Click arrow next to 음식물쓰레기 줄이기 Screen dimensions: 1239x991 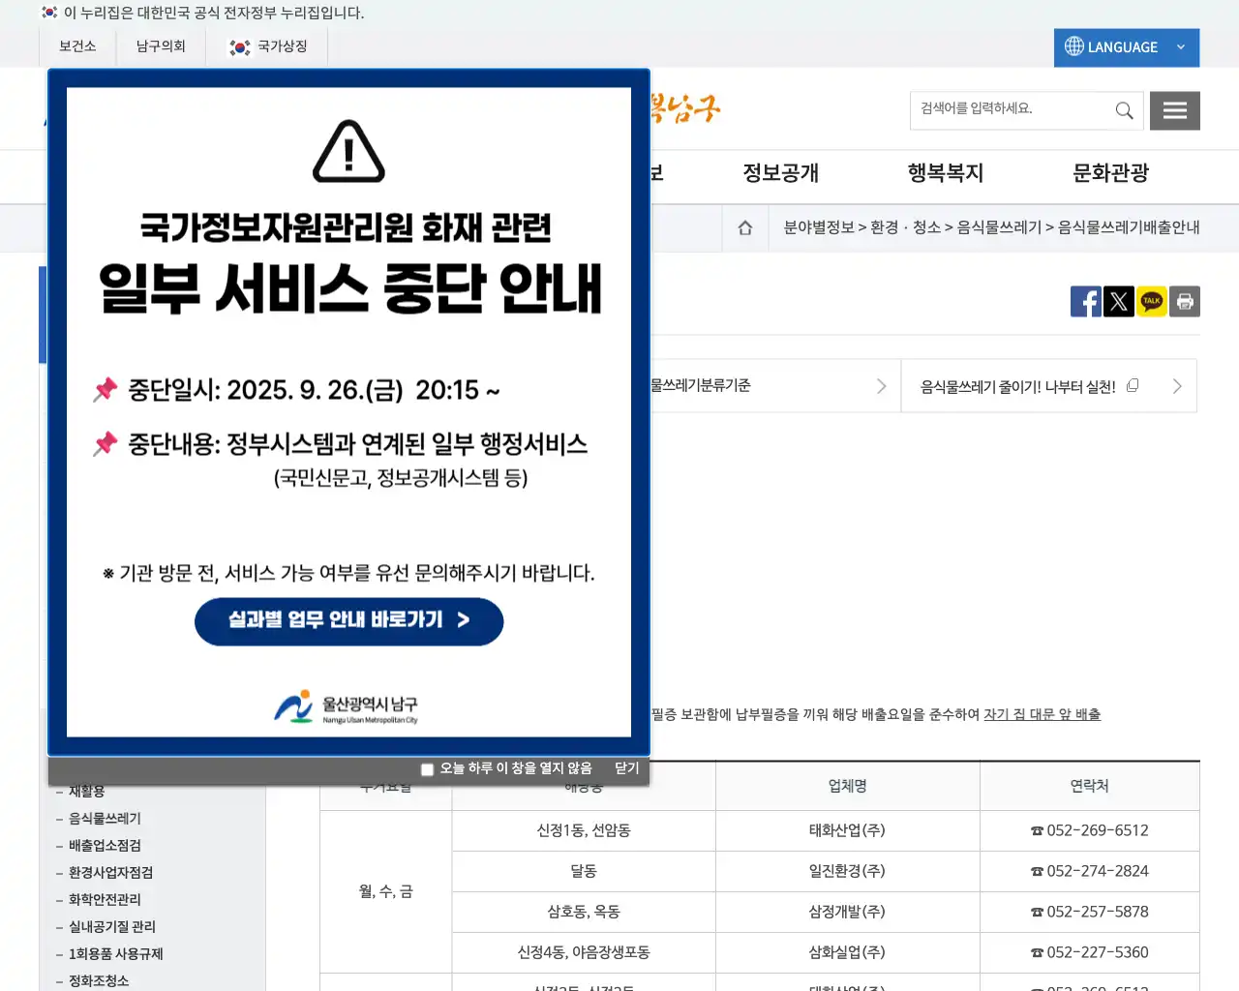click(x=1177, y=386)
